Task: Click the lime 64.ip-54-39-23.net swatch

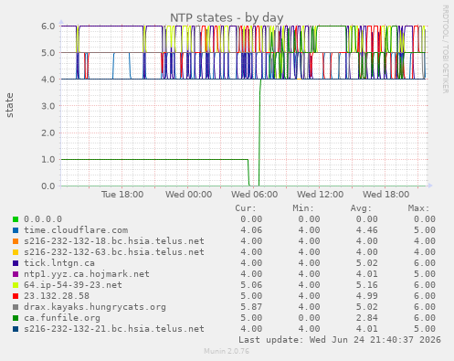Action: pos(16,285)
